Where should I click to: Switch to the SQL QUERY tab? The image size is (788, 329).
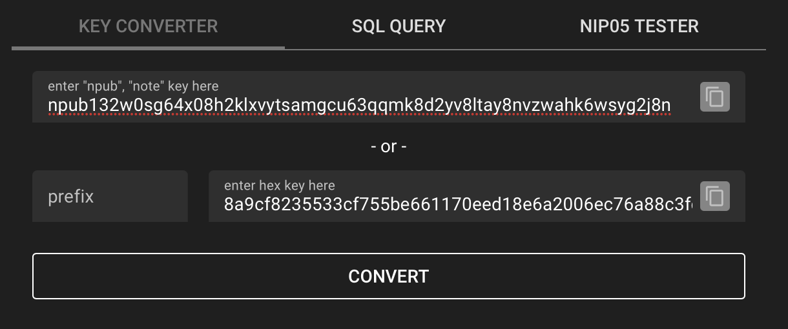[x=399, y=26]
